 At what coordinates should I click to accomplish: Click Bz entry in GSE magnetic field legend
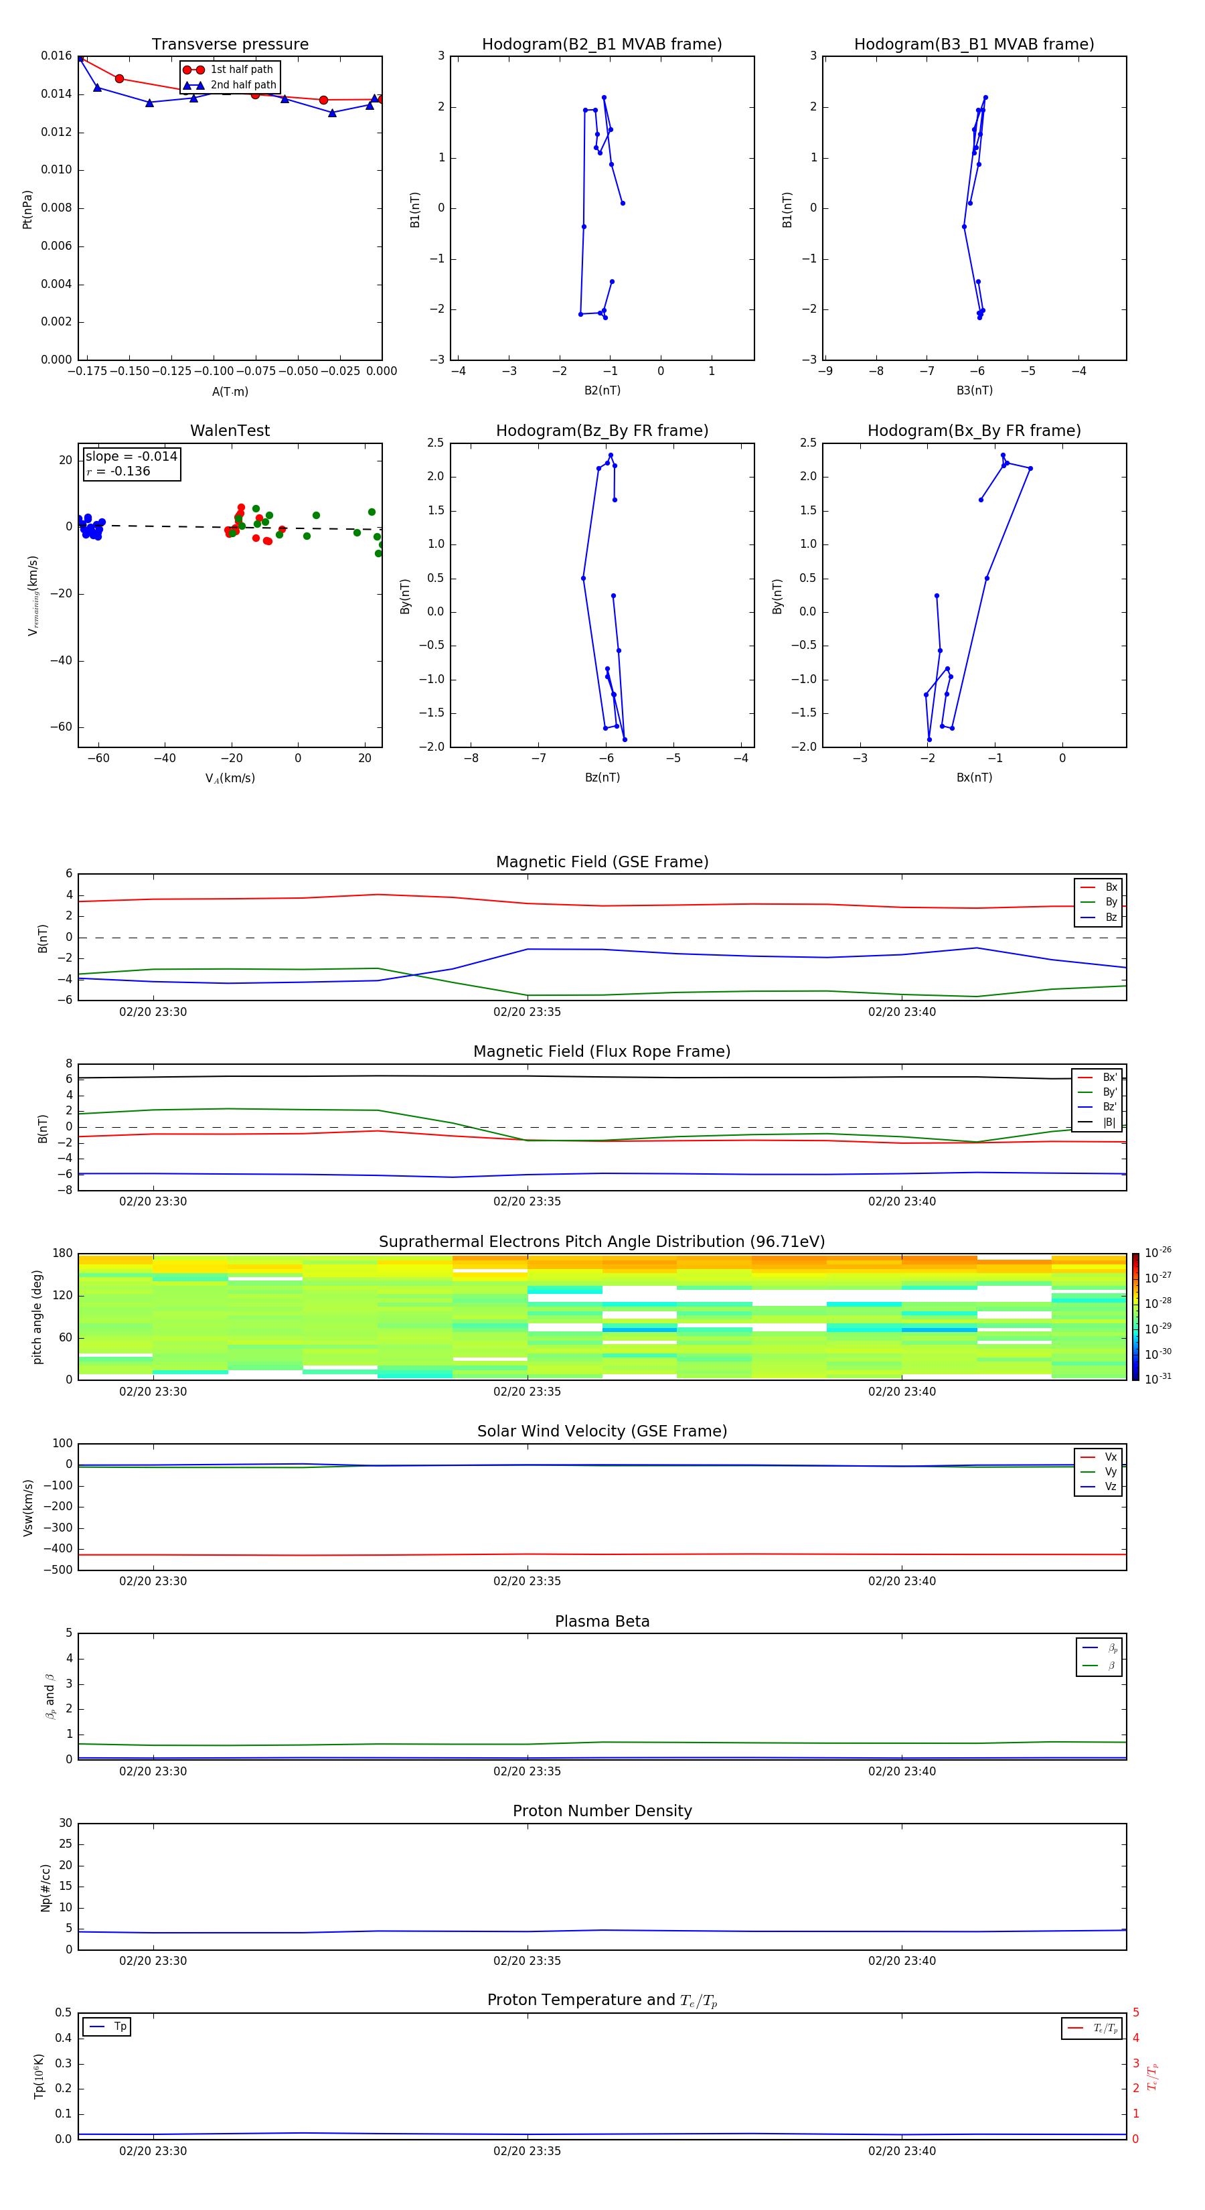point(1099,917)
